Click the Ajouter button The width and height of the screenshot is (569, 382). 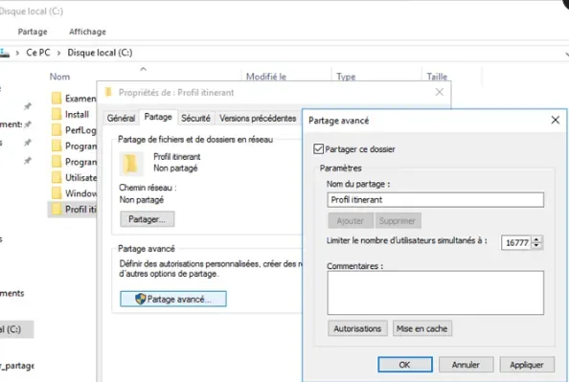tap(351, 220)
